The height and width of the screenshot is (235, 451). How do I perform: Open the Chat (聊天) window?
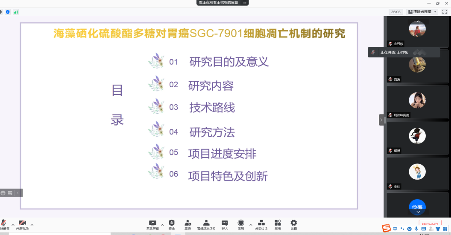point(225,223)
